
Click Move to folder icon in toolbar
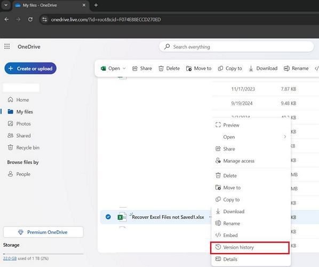(189, 68)
